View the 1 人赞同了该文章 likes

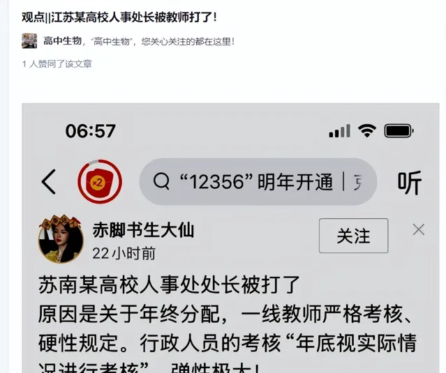click(x=57, y=64)
